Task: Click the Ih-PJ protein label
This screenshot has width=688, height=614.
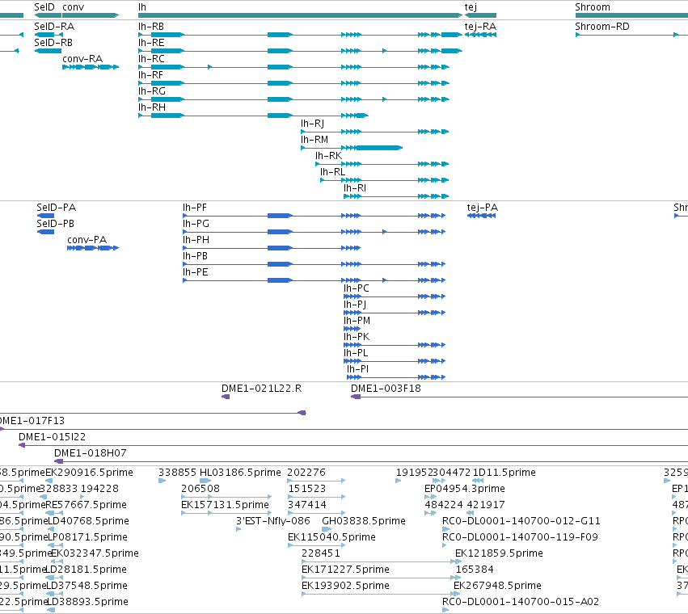Action: (355, 305)
